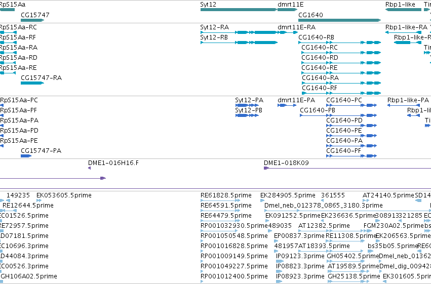The image size is (431, 284).
Task: Select the RE12644.5prime EST label
Action: tap(28, 206)
